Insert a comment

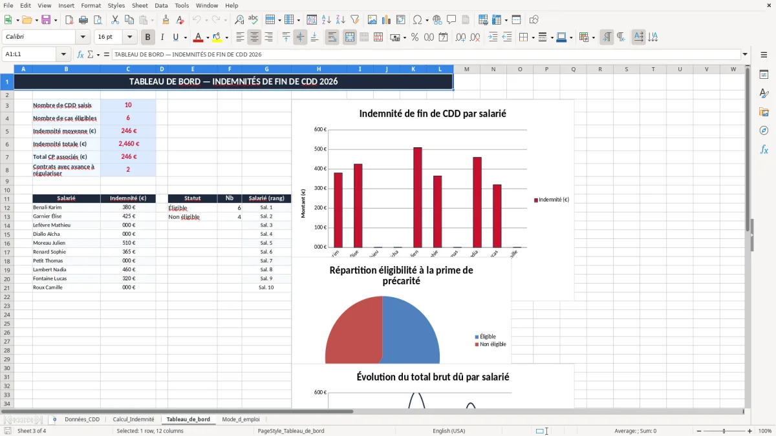(x=451, y=20)
